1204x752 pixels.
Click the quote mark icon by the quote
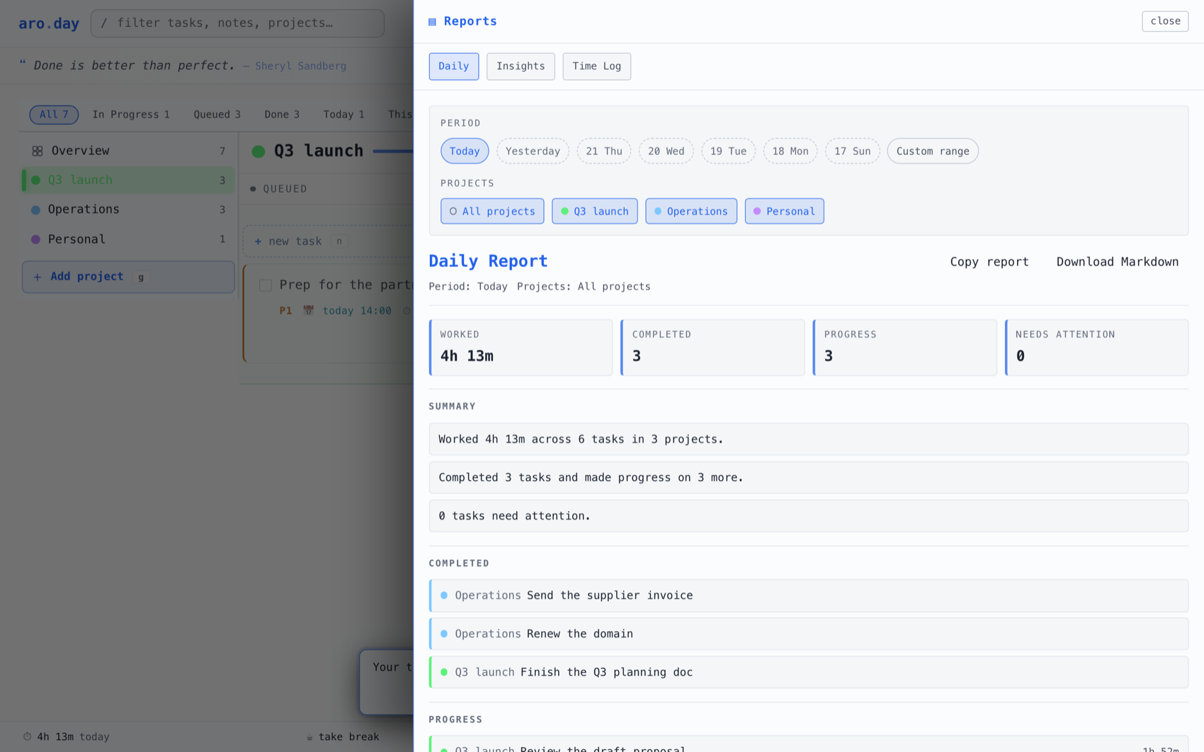[23, 64]
